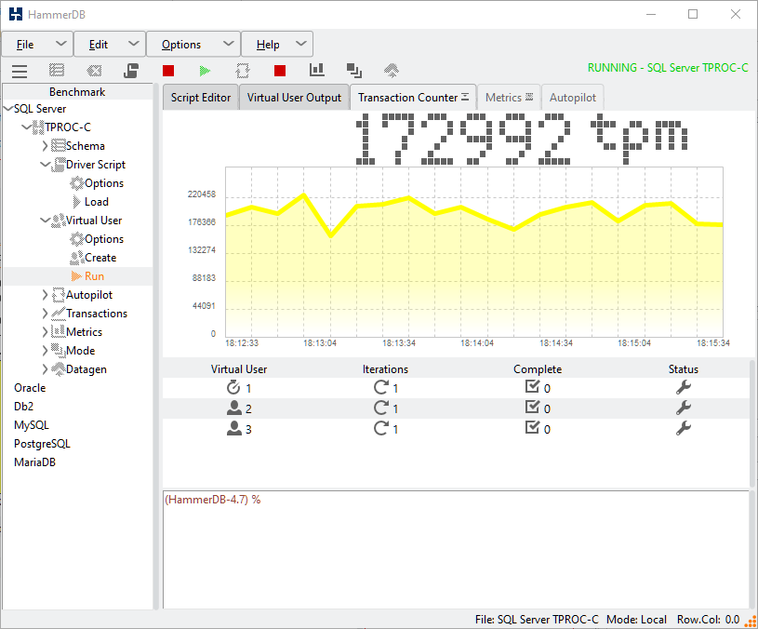
Task: Expand the Mode tree node
Action: (45, 351)
